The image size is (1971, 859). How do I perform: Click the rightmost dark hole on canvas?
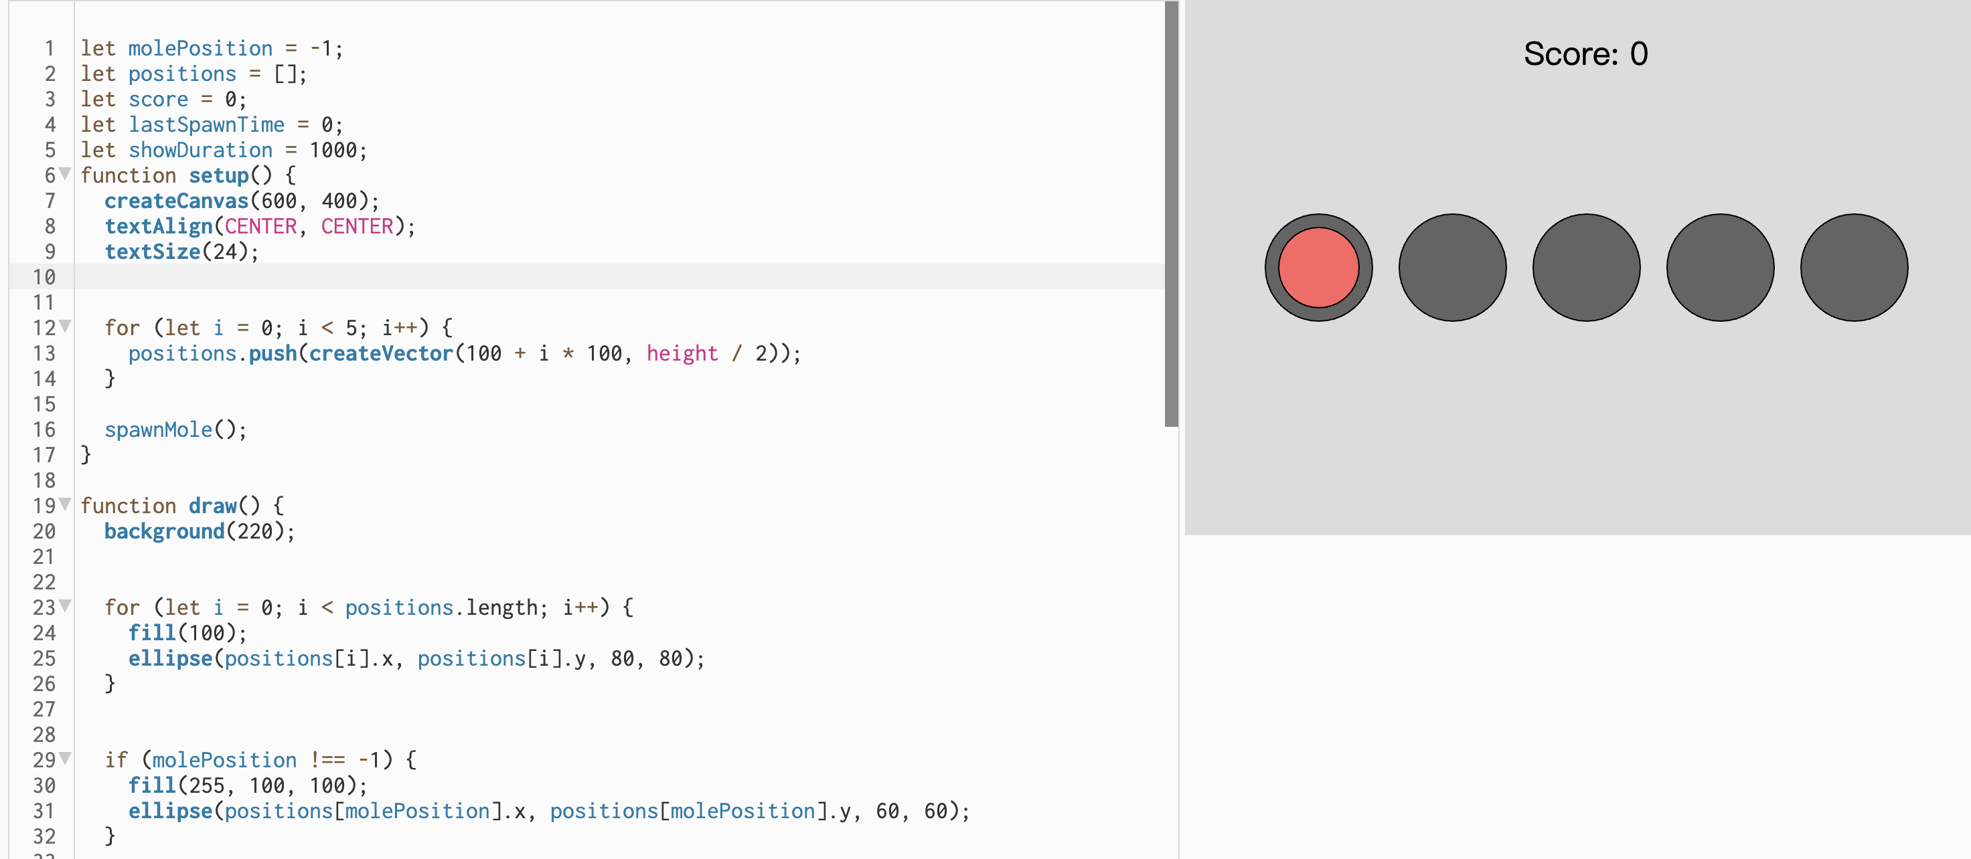coord(1853,268)
